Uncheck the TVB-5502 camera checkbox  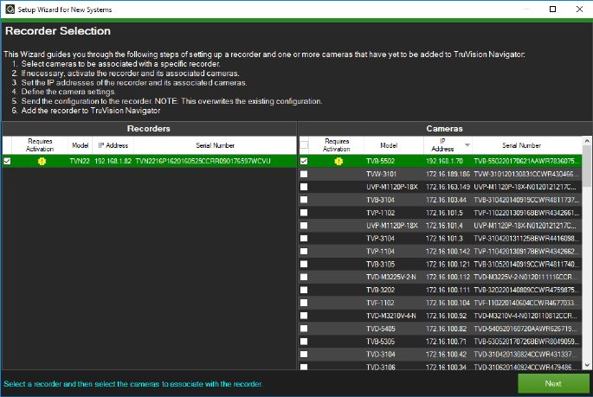pyautogui.click(x=304, y=161)
